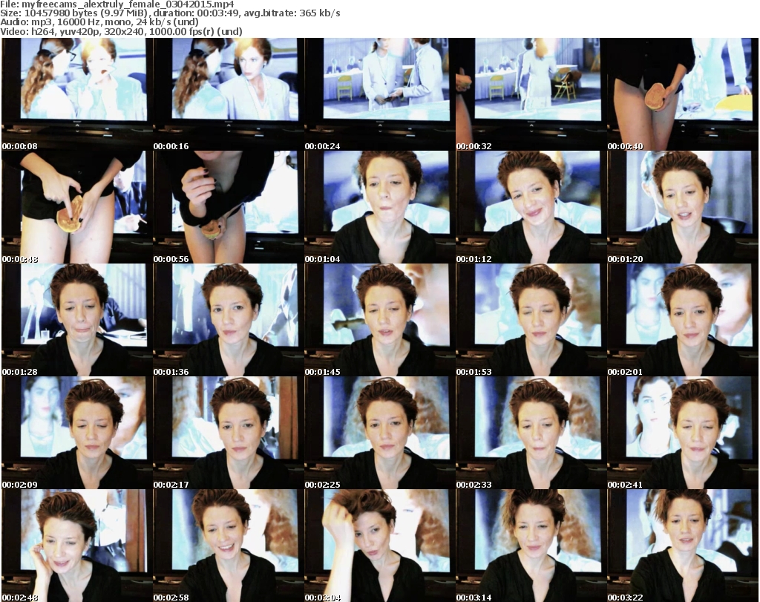
Task: Select the thumbnail timestamped 00:00:08
Action: [x=76, y=94]
